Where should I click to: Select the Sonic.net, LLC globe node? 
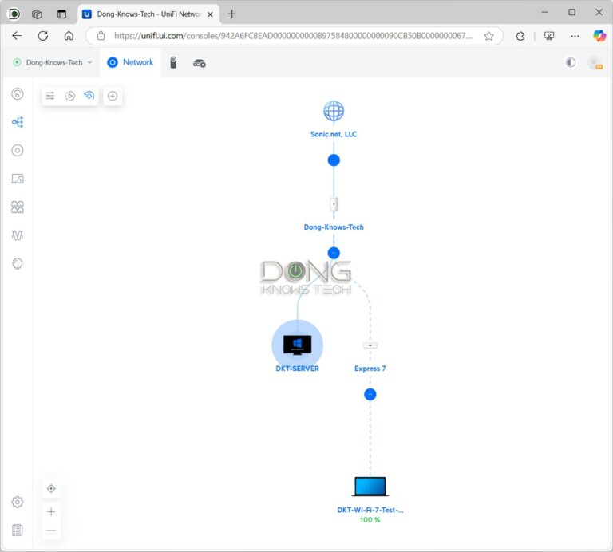(334, 111)
